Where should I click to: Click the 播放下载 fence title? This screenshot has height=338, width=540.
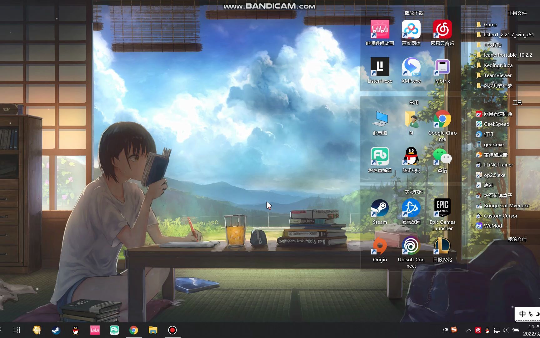[414, 13]
